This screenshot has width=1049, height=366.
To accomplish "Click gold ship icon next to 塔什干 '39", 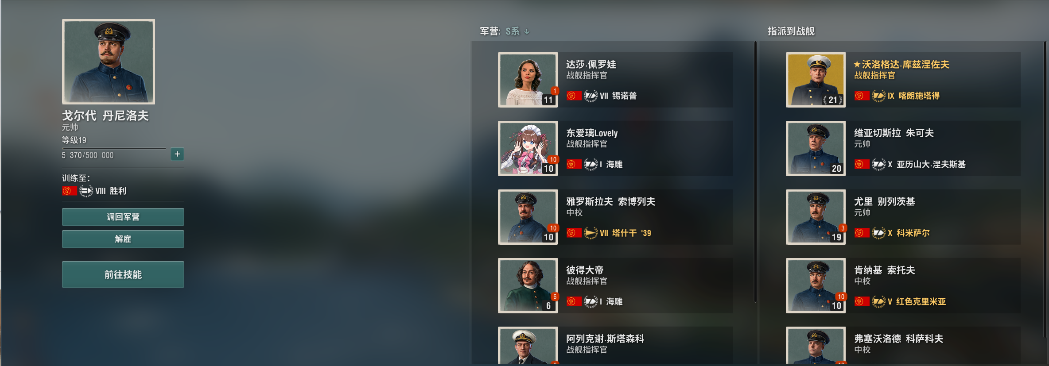I will pyautogui.click(x=591, y=233).
